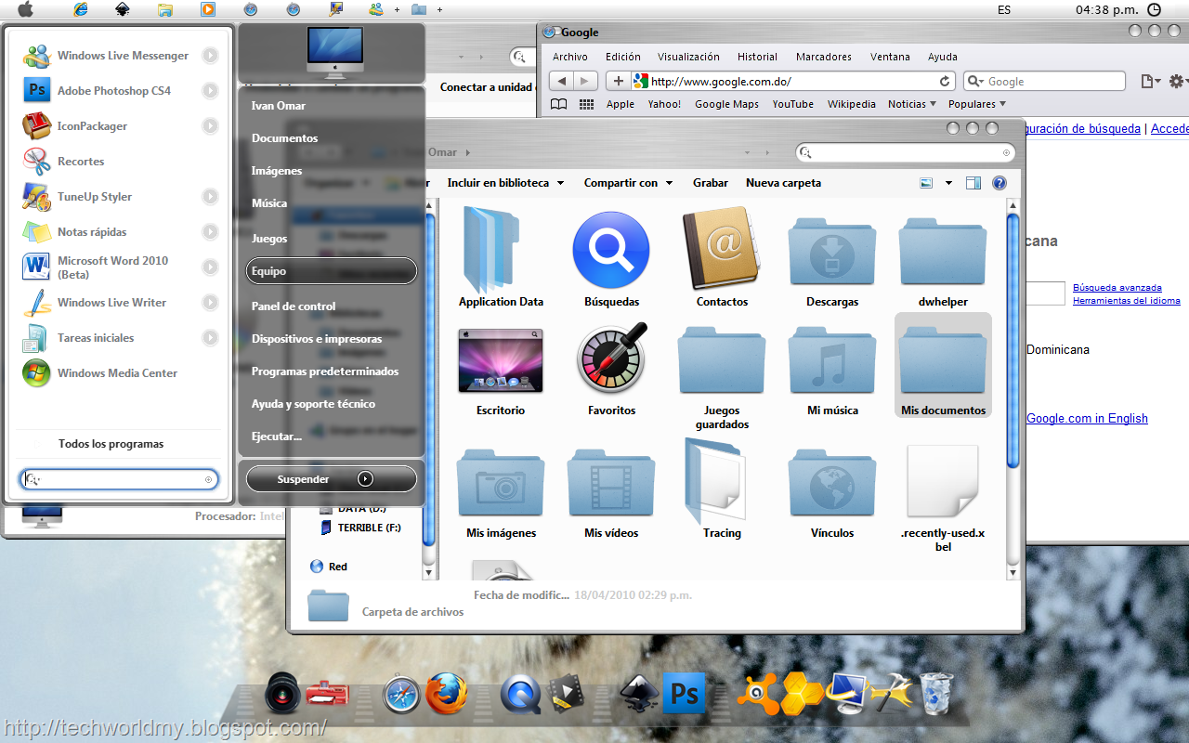This screenshot has height=743, width=1189.
Task: Expand Adobe Photoshop CS4 jump list arrow
Action: pos(210,91)
